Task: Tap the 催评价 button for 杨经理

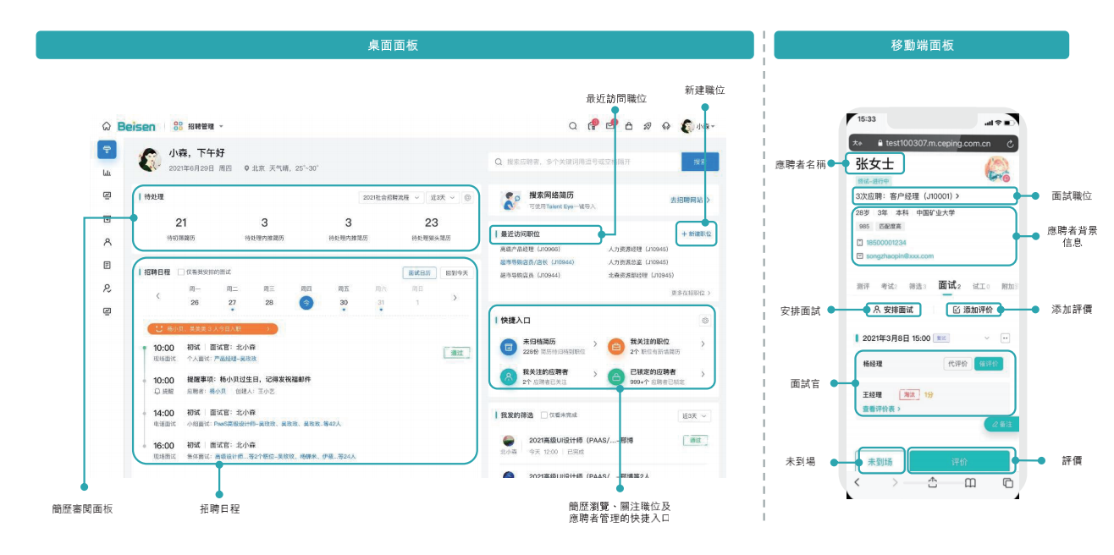Action: pyautogui.click(x=989, y=364)
